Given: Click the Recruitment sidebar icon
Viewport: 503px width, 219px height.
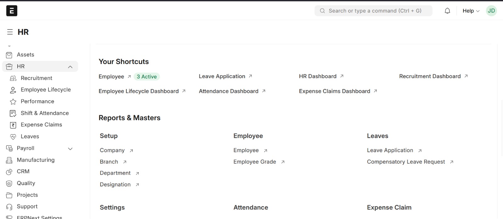Looking at the screenshot, I should [x=13, y=78].
